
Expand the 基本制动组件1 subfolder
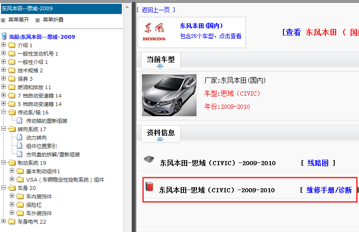[x=12, y=171]
